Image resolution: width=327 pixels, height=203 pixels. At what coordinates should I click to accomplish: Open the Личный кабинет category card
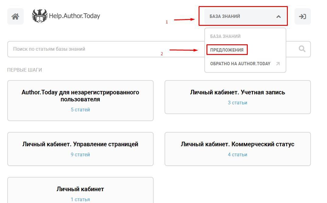pos(80,189)
